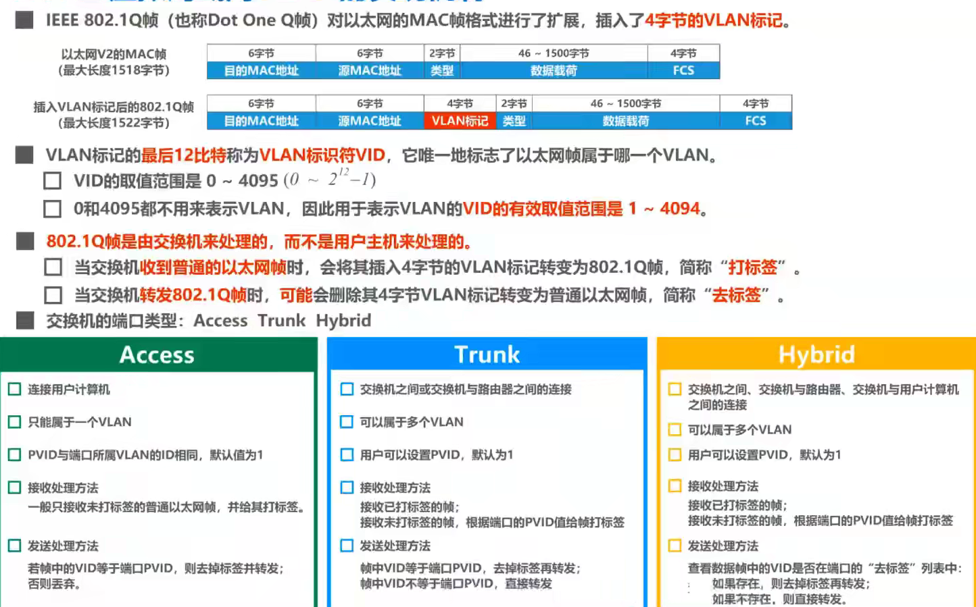Click the red text 最后12比特

184,155
